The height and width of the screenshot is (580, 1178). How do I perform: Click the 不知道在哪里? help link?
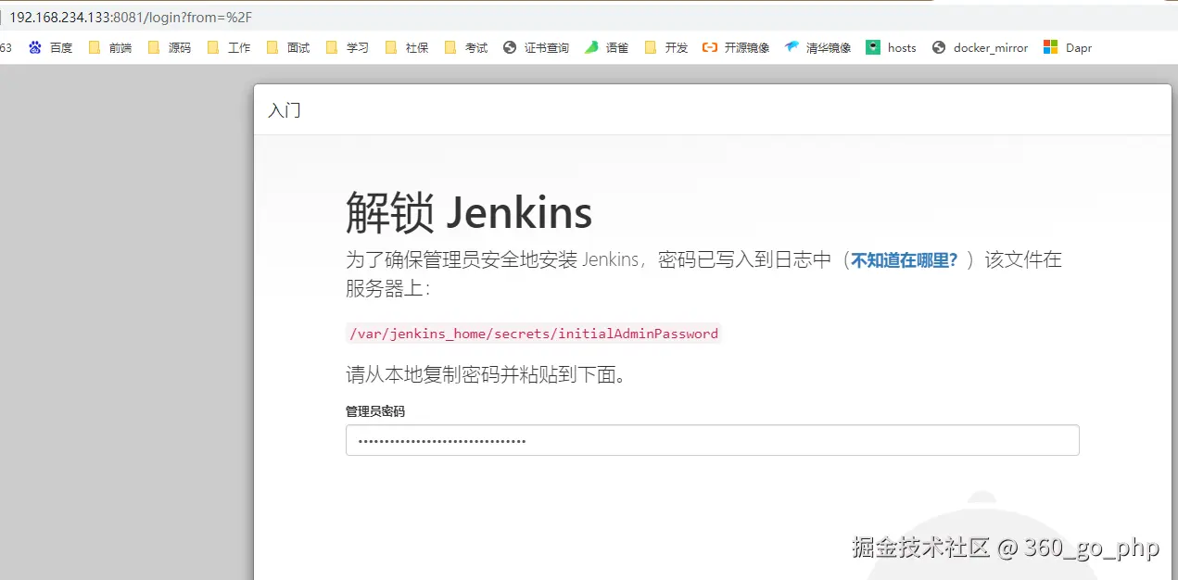(905, 260)
